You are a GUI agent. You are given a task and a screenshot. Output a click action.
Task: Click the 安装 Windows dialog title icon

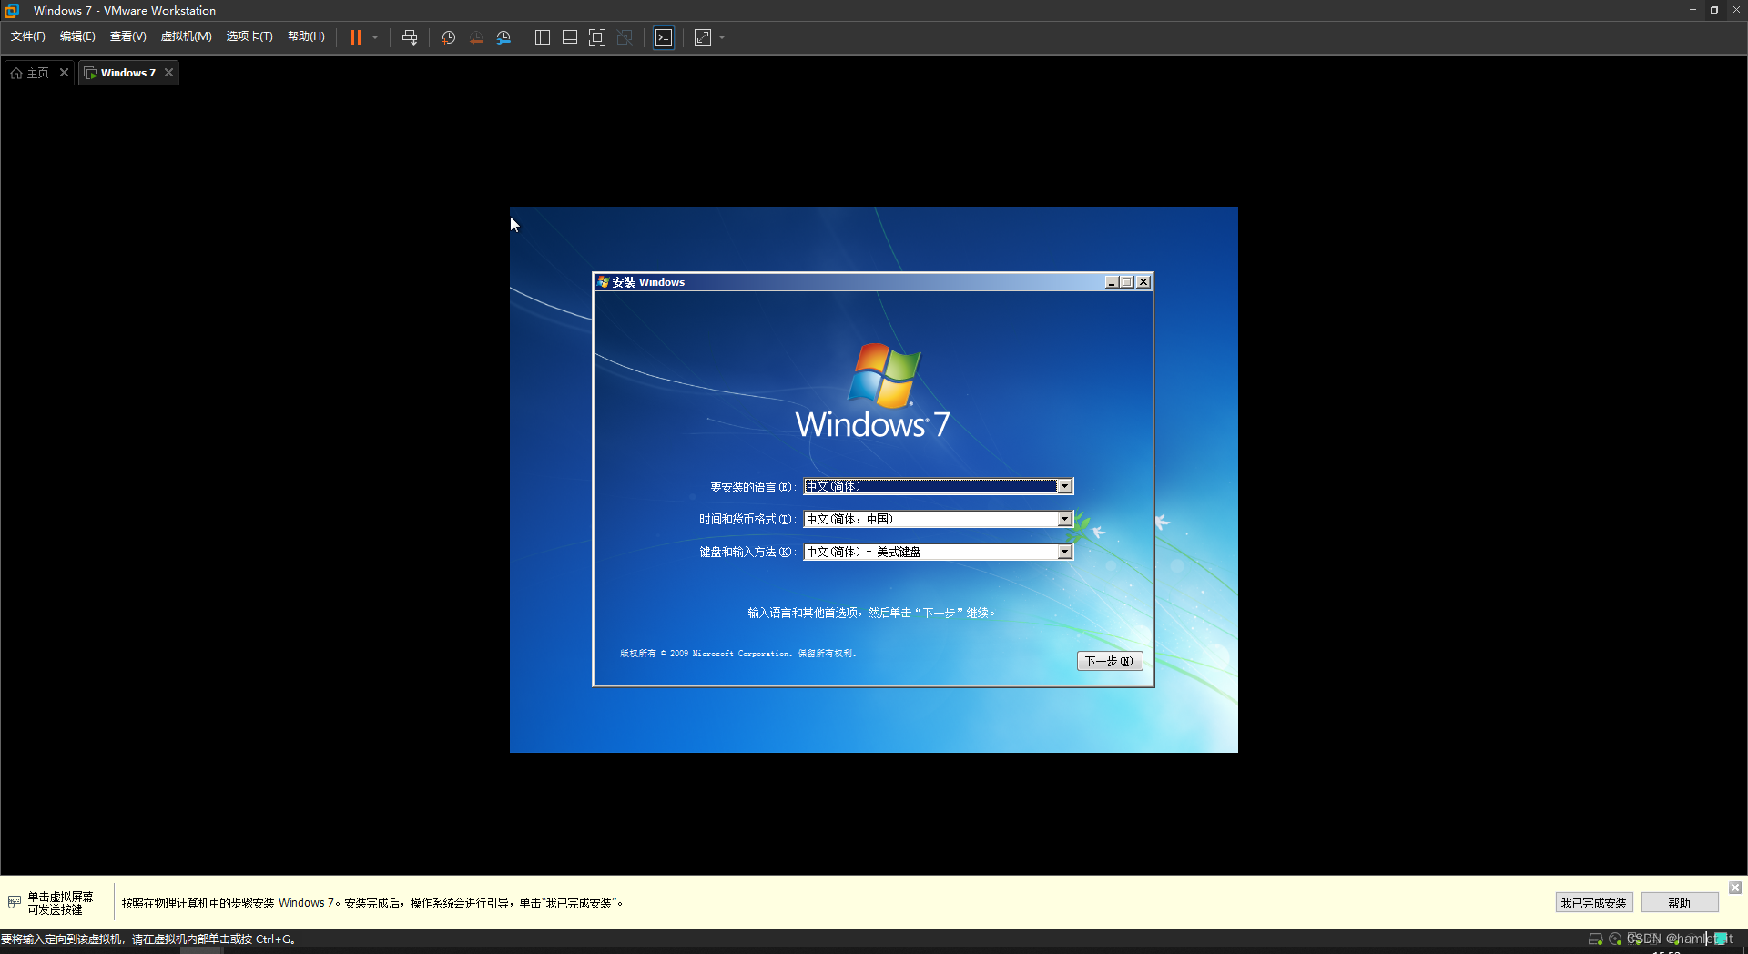click(603, 282)
